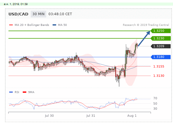Click the MA 20 + Bollinger Bands legend label
Image resolution: width=173 pixels, height=126 pixels.
coord(32,25)
